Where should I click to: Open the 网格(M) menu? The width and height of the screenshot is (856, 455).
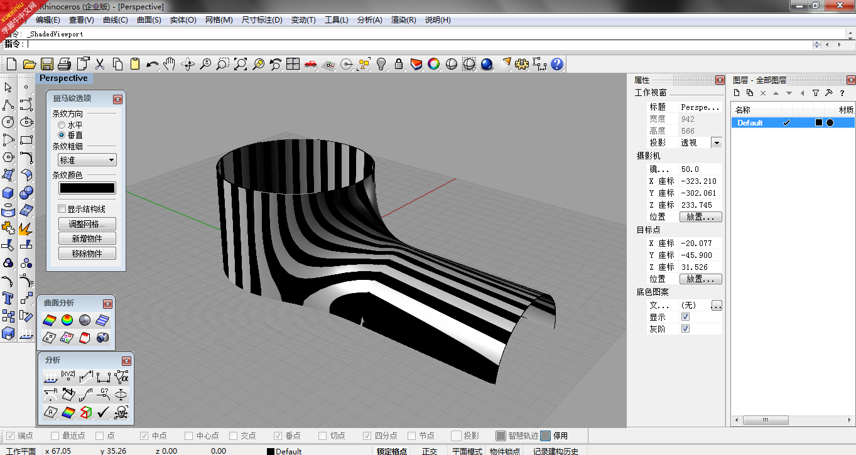click(x=219, y=20)
